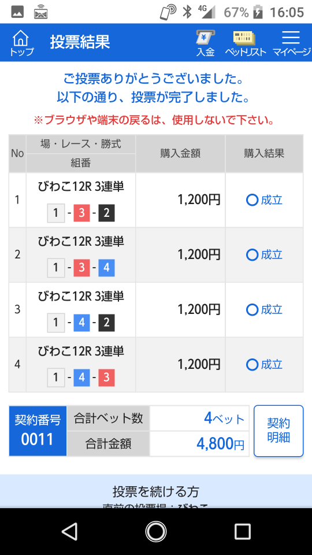312x555 pixels.
Task: Tap the 投票結果 page title
Action: click(x=80, y=42)
